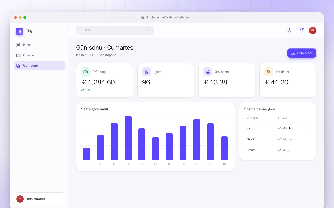Open the help question mark icon
The width and height of the screenshot is (334, 208).
[x=289, y=30]
